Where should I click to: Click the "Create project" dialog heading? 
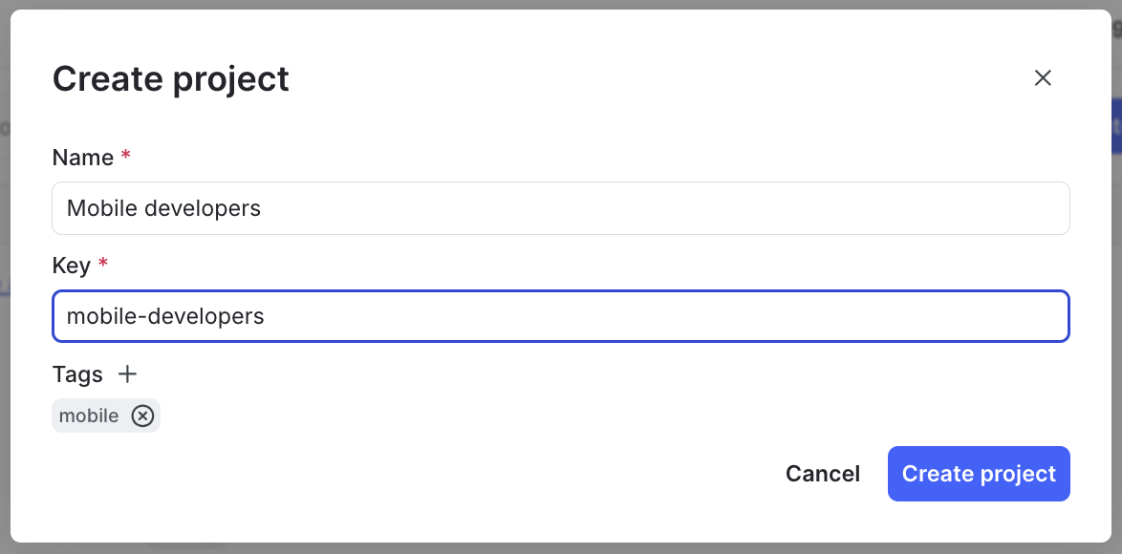(x=171, y=78)
